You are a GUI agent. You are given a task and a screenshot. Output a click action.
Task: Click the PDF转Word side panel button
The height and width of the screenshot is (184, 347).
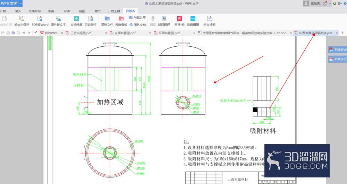point(337,50)
